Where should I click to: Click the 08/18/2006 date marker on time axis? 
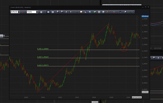click(137, 97)
